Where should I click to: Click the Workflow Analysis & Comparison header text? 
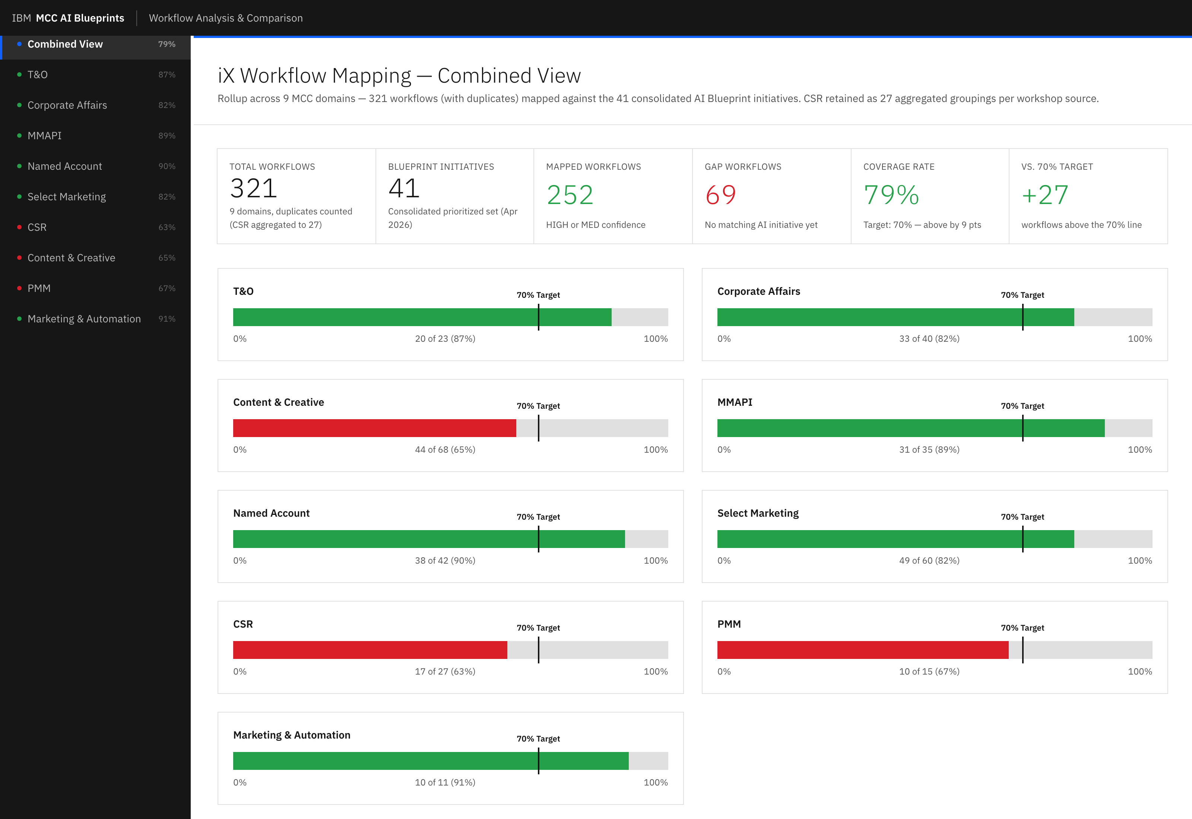point(226,18)
